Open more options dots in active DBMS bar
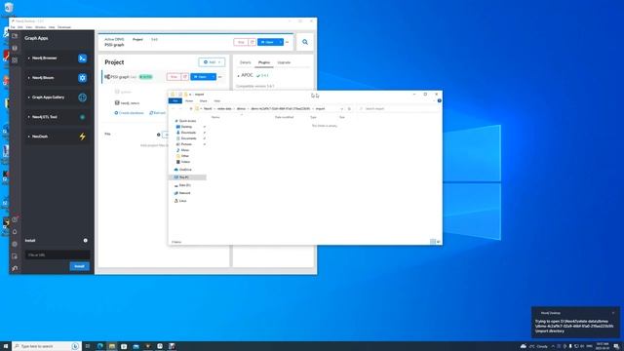This screenshot has height=351, width=624. coord(287,42)
